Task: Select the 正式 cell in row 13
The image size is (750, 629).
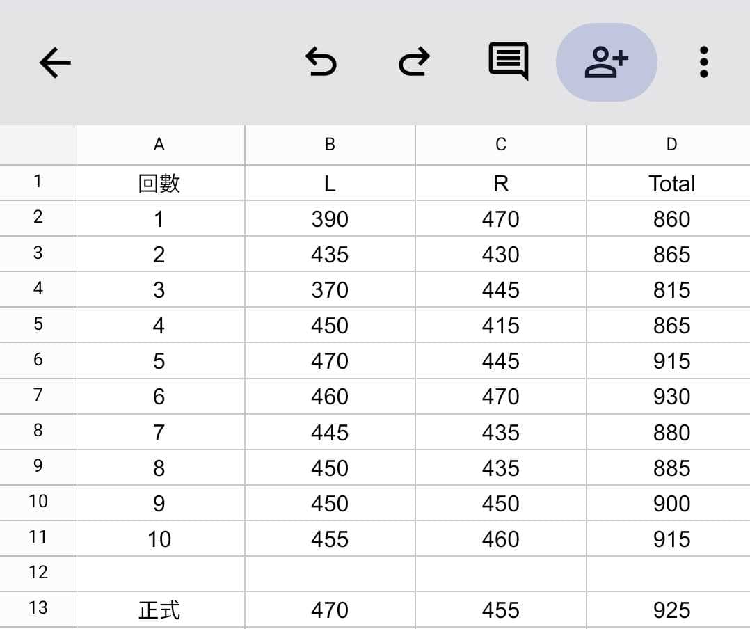Action: [160, 610]
